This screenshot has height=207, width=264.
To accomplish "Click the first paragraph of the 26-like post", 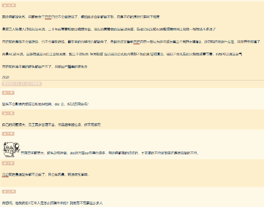I will coord(81,17).
